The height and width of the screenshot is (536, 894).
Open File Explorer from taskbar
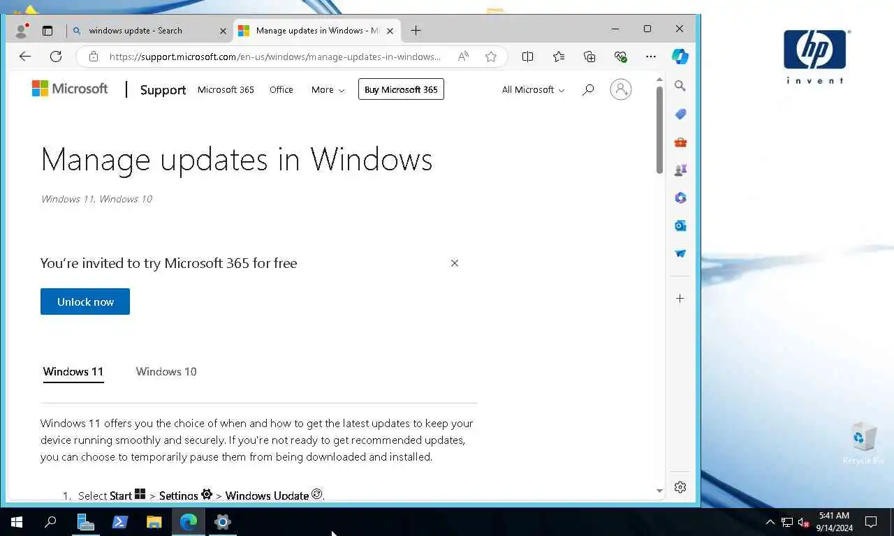click(x=154, y=522)
